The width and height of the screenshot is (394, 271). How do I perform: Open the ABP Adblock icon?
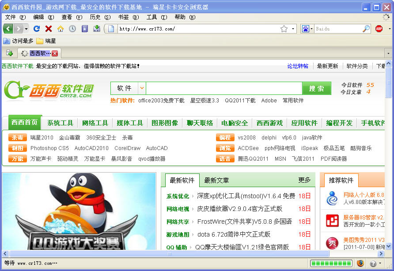(379, 29)
